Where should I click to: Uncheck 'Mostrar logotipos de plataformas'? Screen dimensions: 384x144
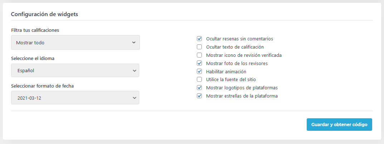[200, 88]
